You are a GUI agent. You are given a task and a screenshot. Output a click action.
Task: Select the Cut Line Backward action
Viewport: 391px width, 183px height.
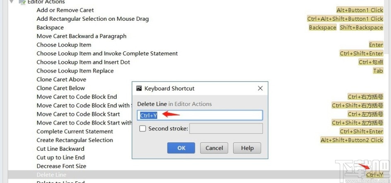point(60,149)
